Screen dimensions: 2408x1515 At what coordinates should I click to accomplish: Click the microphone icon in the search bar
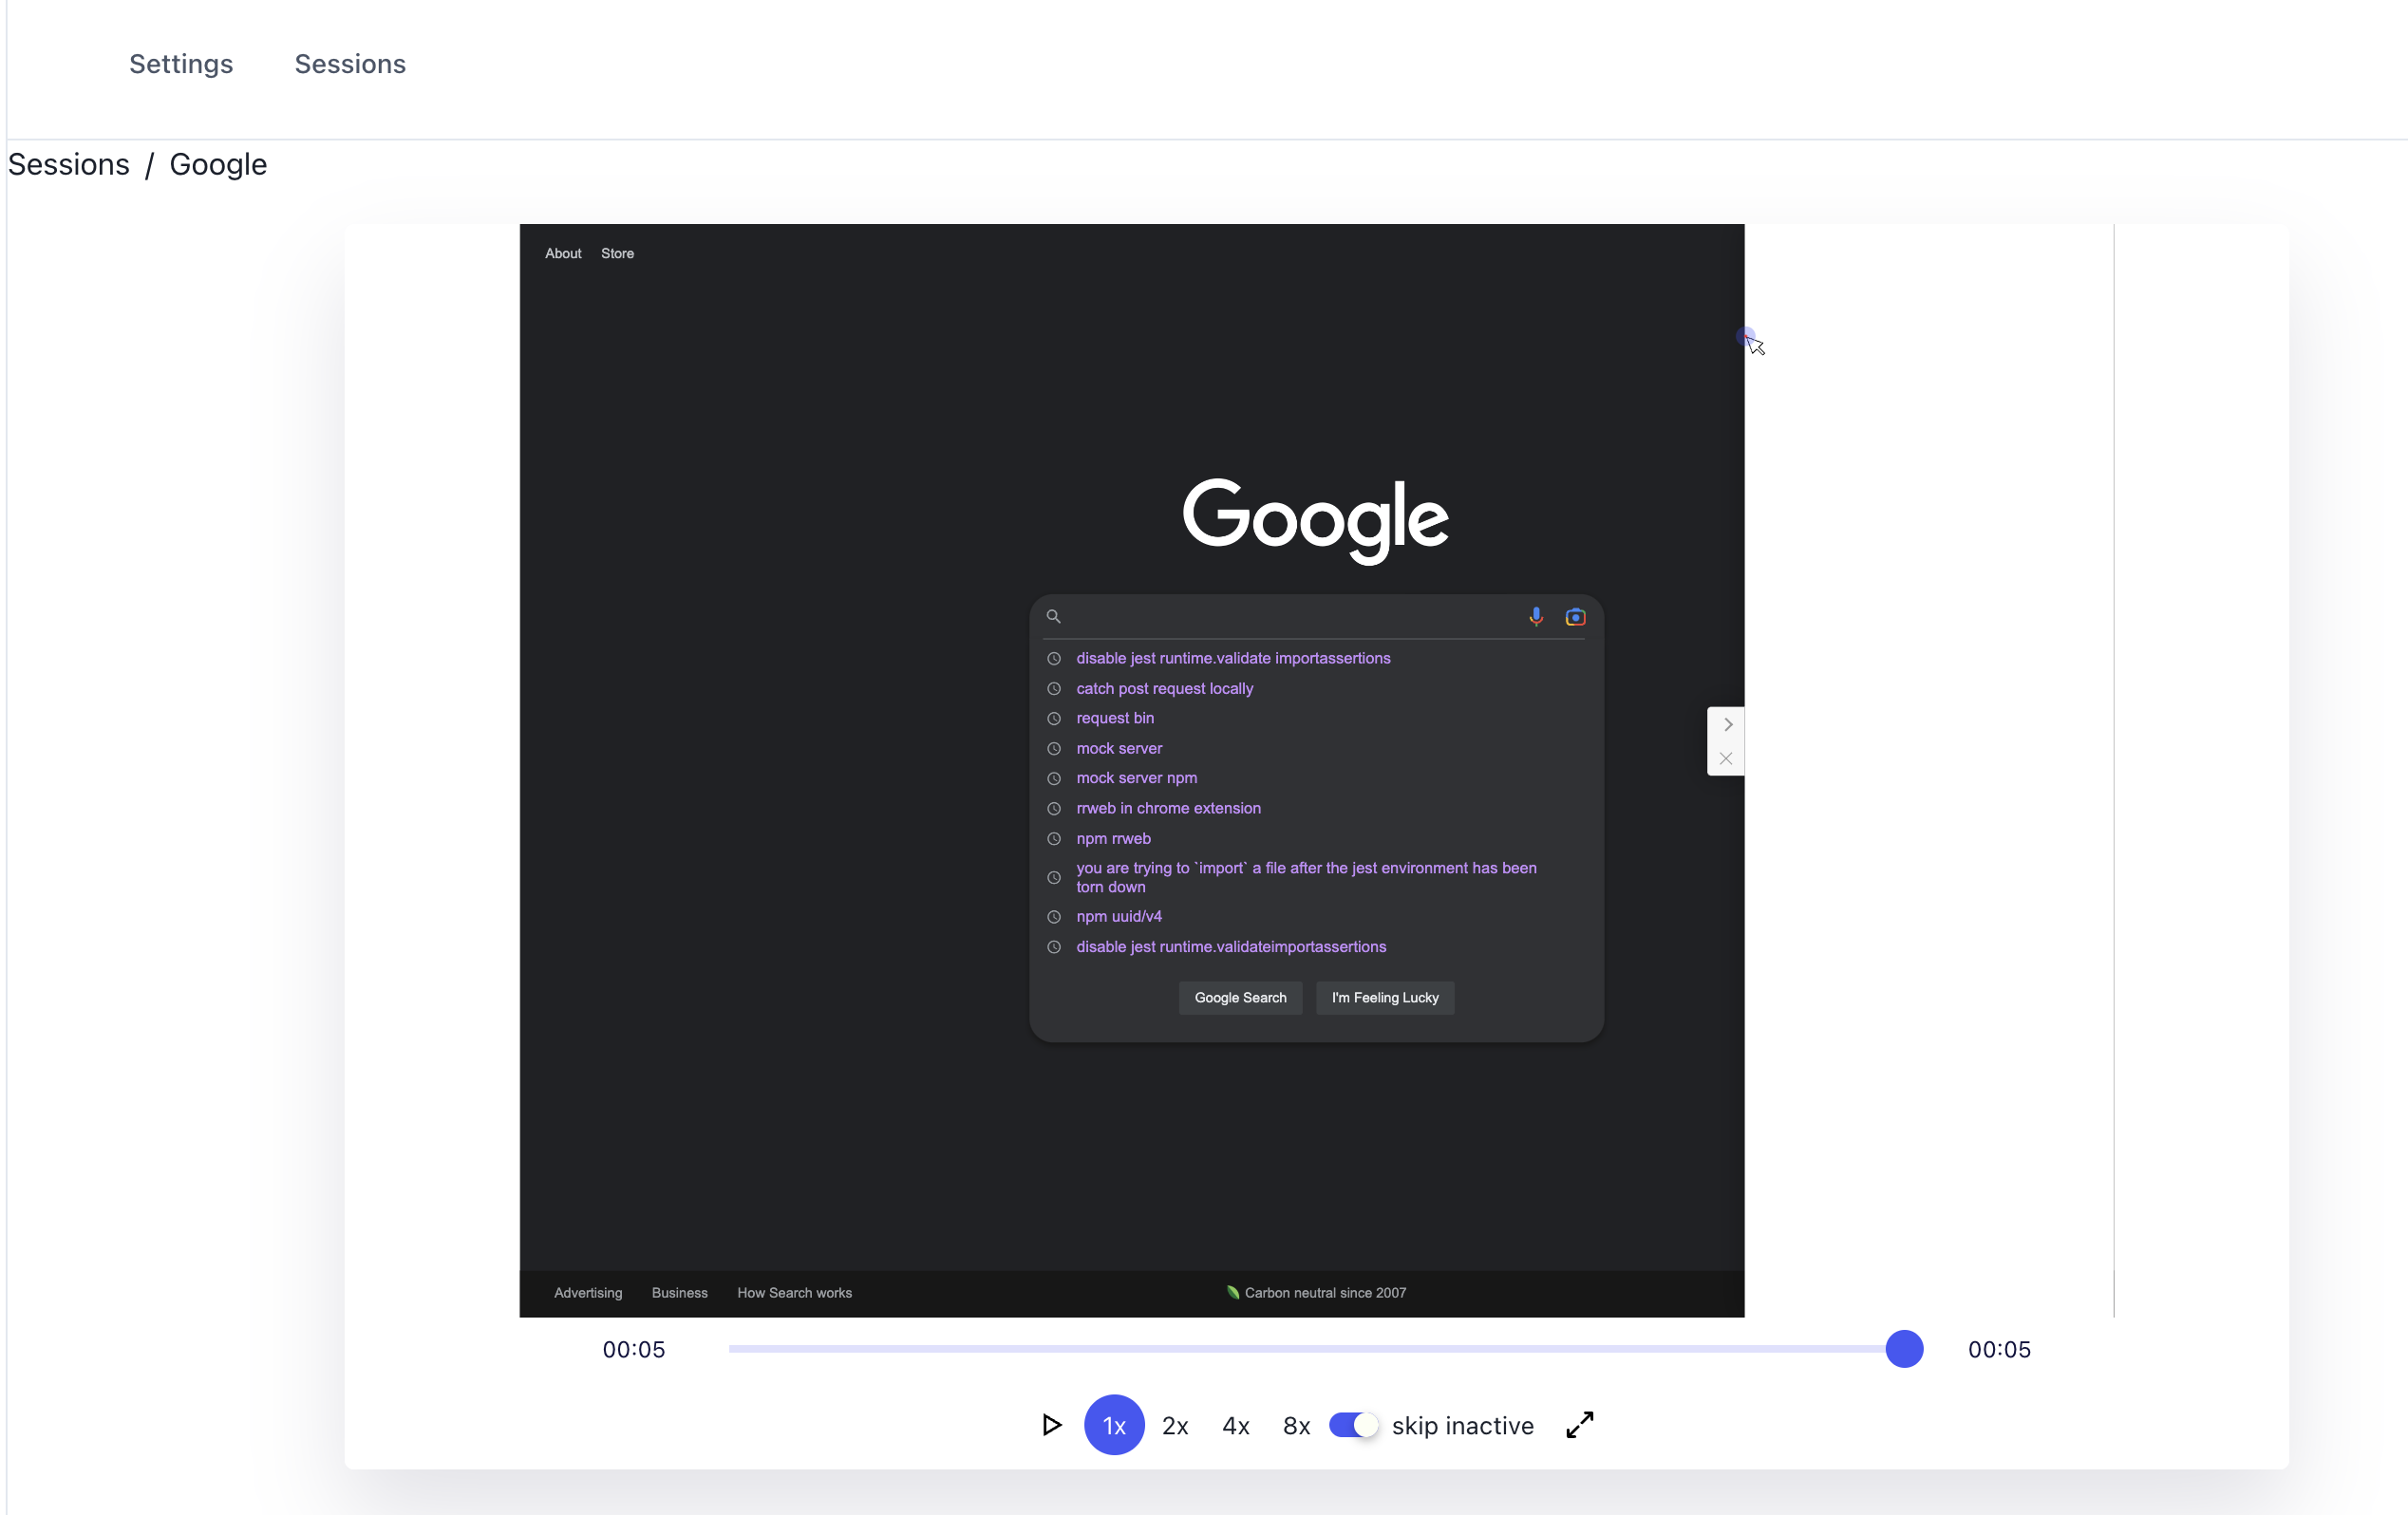tap(1536, 616)
